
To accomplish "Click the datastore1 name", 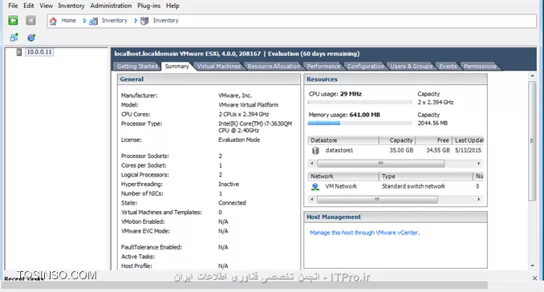I will point(339,151).
